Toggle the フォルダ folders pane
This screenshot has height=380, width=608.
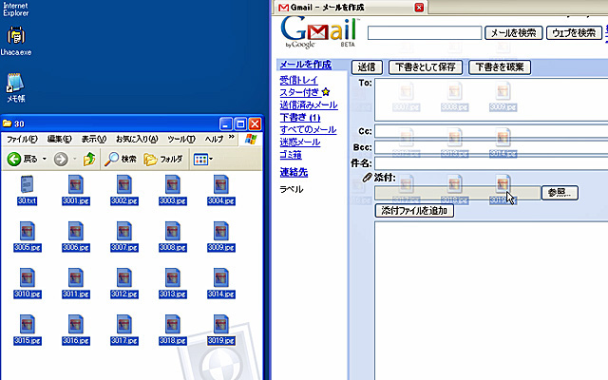(163, 159)
